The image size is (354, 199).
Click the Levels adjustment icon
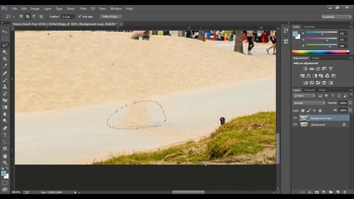click(312, 69)
